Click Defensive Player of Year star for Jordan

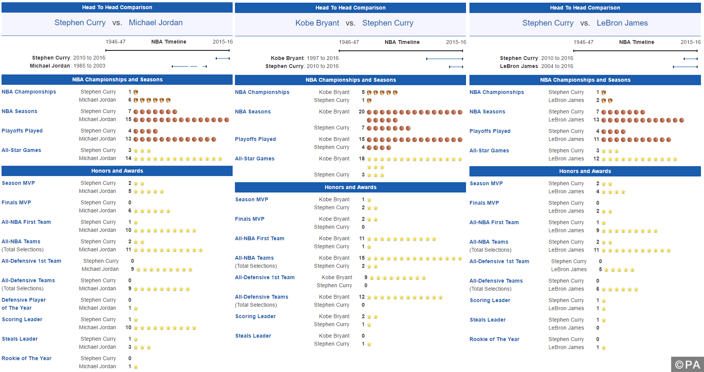136,308
